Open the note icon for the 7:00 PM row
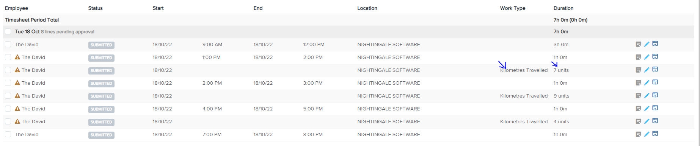Screen dimensions: 700x146 tap(638, 135)
